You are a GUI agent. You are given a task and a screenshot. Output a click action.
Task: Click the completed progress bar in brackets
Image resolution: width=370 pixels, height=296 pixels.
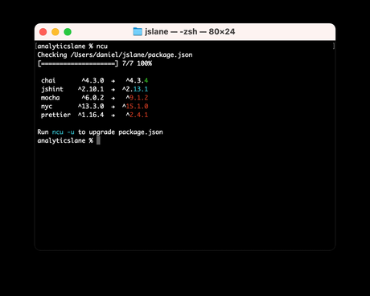click(x=78, y=63)
